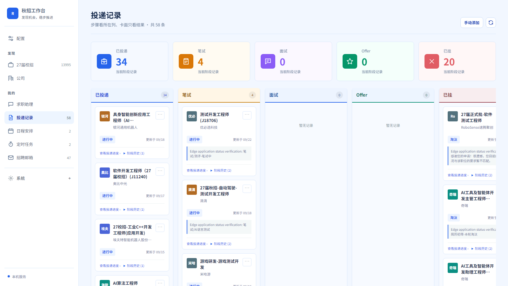This screenshot has width=508, height=286.
Task: Click the 淘汰 tag on RoboSense card
Action: point(454,140)
